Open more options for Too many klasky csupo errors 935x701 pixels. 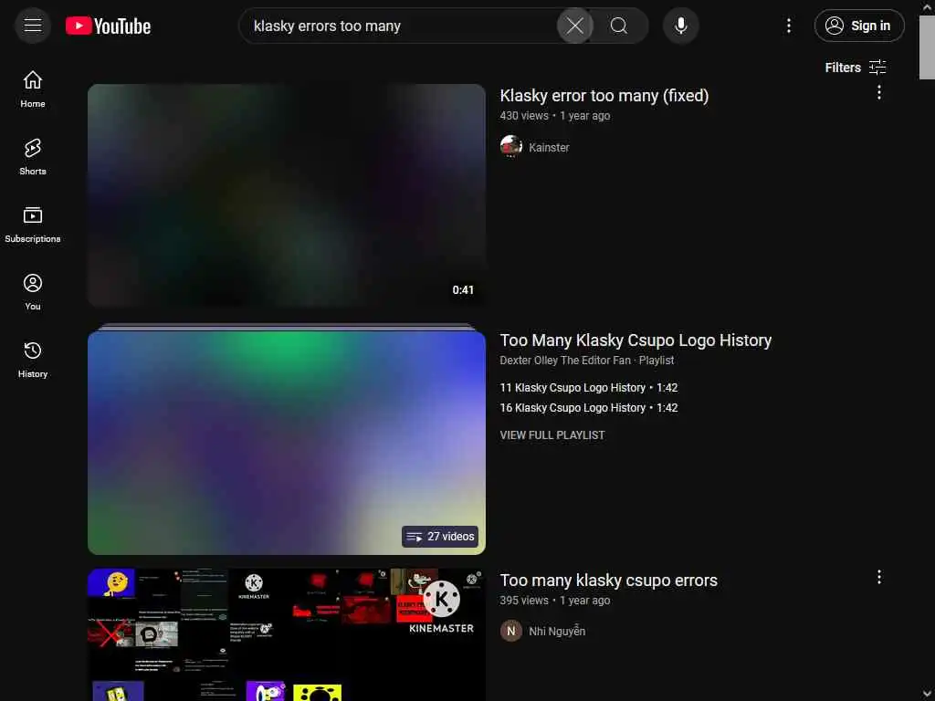point(879,577)
